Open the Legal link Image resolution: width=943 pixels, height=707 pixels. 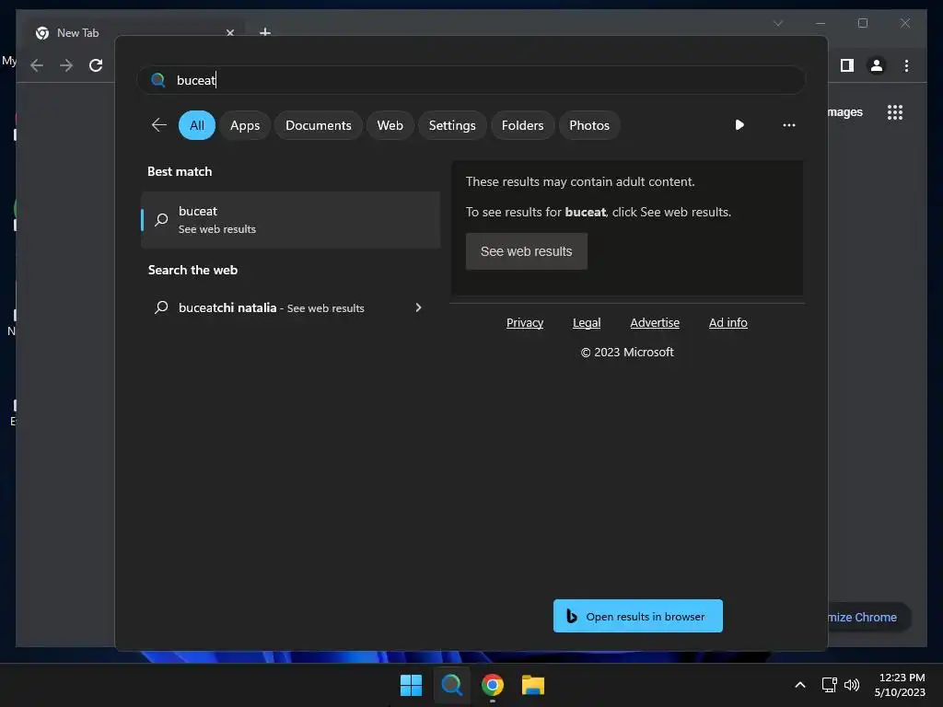(587, 323)
